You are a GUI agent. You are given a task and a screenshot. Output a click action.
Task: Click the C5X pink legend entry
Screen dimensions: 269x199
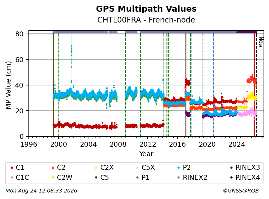coord(145,168)
